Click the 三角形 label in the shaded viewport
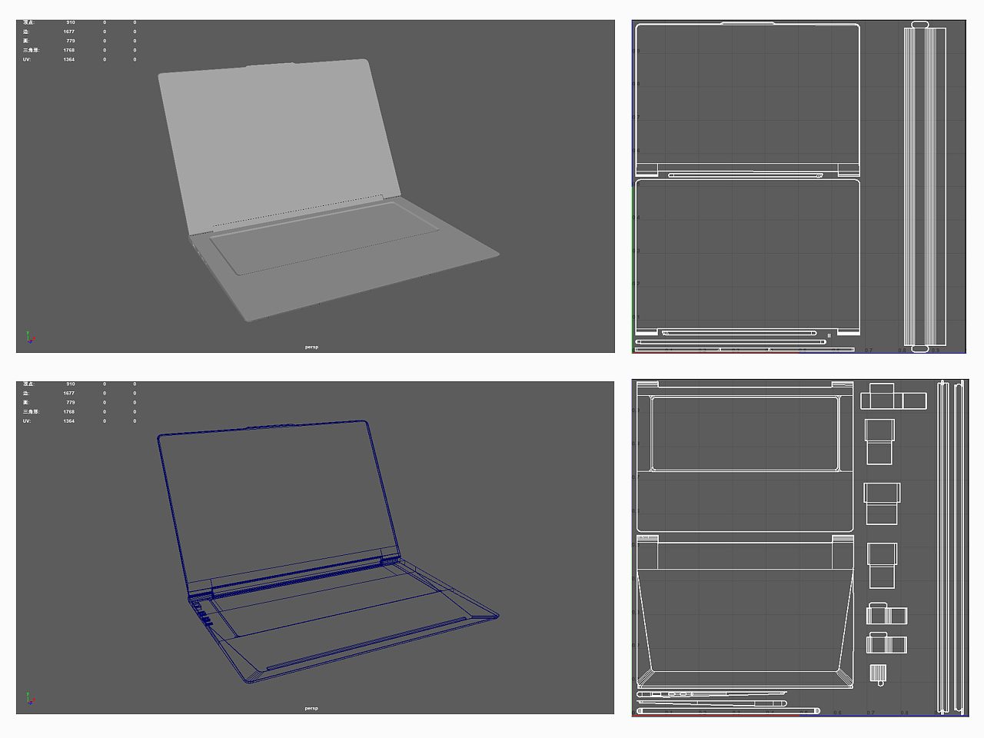This screenshot has width=984, height=738. tap(31, 50)
